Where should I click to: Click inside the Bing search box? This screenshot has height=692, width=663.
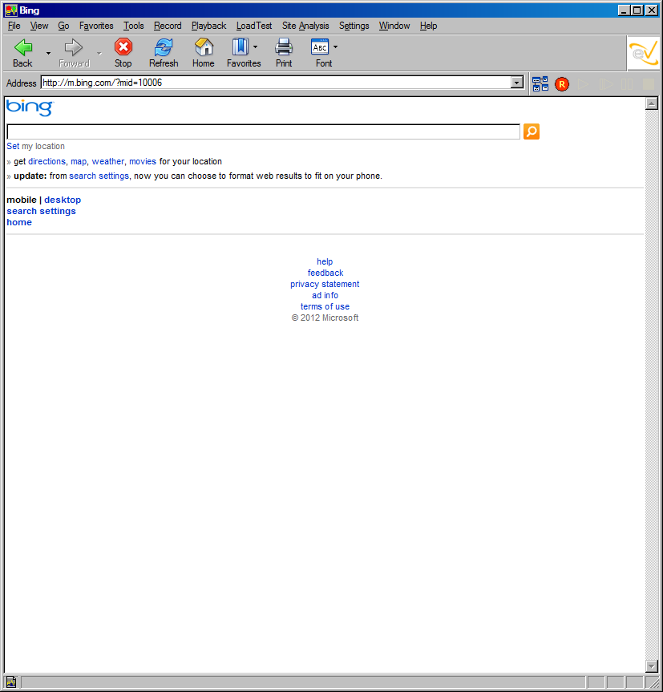(263, 132)
